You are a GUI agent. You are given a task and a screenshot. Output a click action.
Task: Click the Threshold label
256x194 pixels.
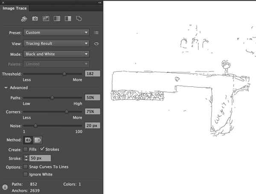[x=12, y=74]
